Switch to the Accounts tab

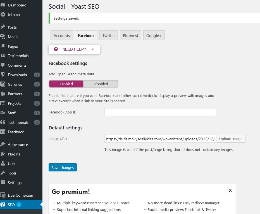tap(62, 35)
